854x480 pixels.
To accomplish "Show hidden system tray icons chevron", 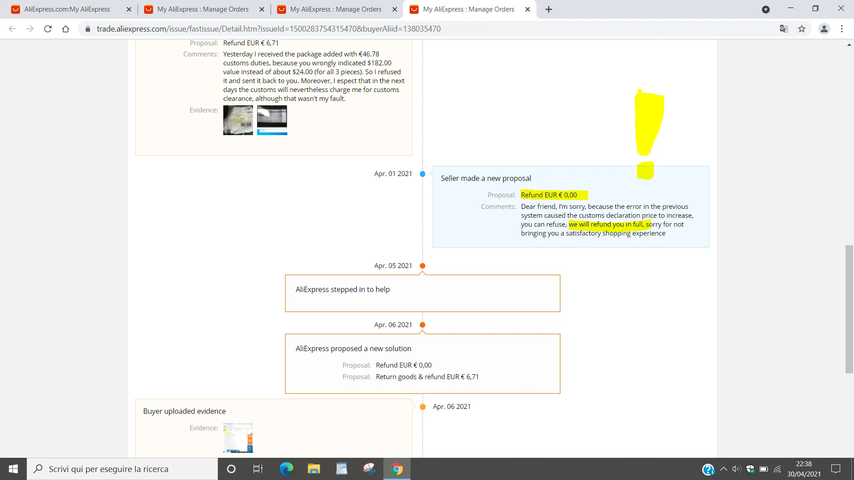I will (x=724, y=469).
